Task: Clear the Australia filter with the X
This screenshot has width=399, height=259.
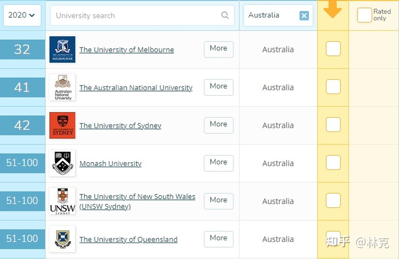Action: point(304,16)
